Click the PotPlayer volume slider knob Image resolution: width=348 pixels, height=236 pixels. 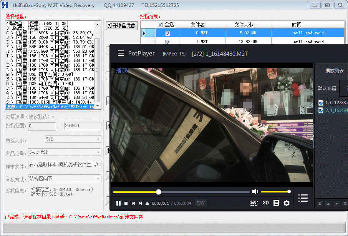(x=289, y=191)
